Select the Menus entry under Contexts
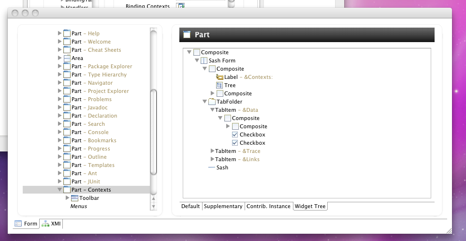The height and width of the screenshot is (241, 466). coord(78,206)
